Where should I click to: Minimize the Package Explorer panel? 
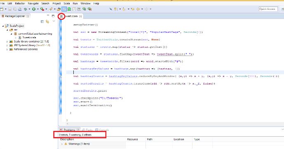tap(48, 16)
